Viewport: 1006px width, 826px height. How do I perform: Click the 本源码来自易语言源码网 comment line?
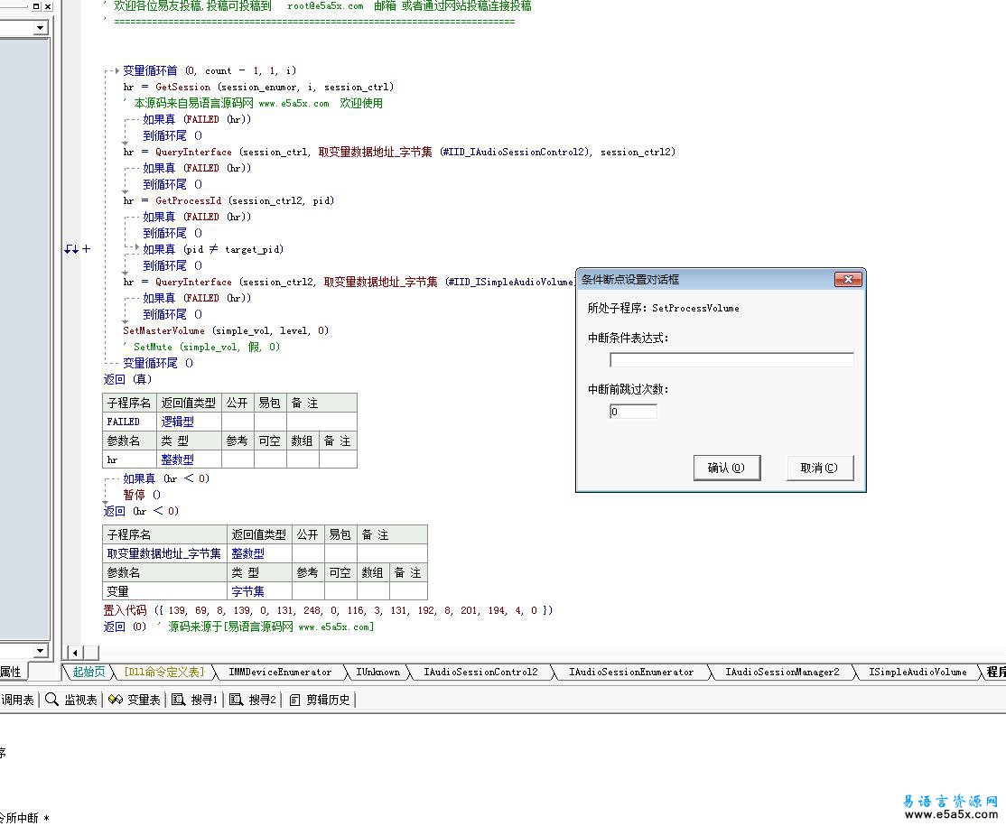[253, 103]
